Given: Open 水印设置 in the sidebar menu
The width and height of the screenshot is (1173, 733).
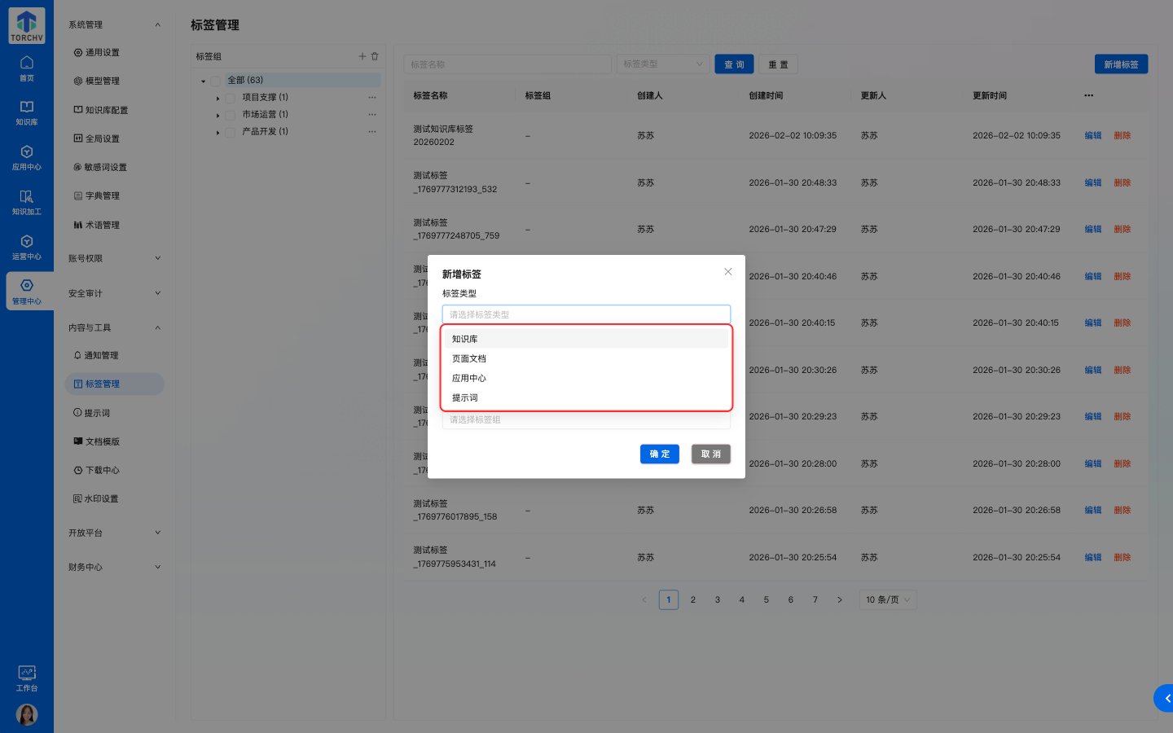Looking at the screenshot, I should coord(102,498).
